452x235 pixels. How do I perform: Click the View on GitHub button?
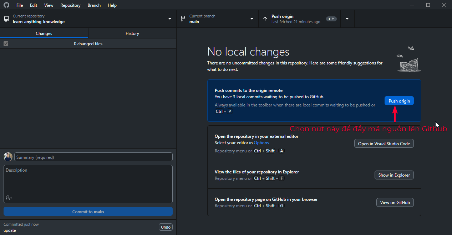pos(395,202)
